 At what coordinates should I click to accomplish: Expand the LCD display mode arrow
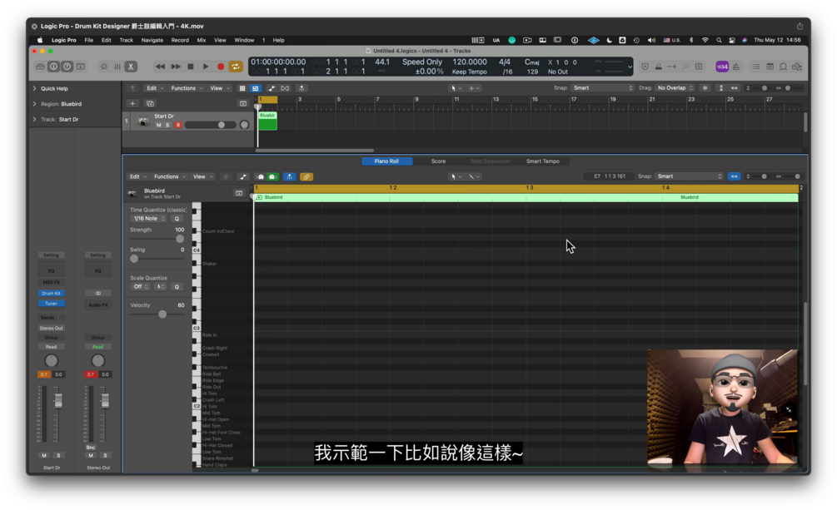630,67
